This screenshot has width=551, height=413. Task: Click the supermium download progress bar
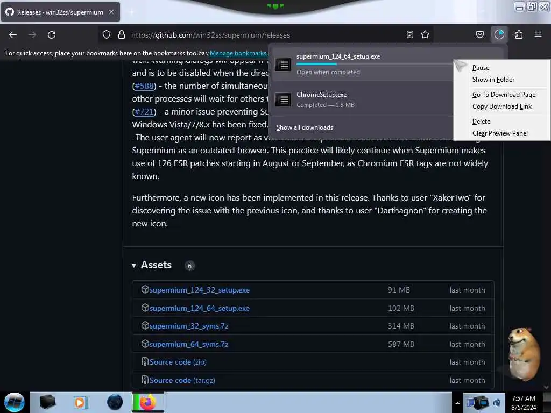(x=374, y=64)
